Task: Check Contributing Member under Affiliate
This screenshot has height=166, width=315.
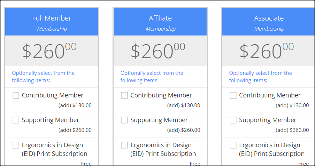Action: (124, 95)
